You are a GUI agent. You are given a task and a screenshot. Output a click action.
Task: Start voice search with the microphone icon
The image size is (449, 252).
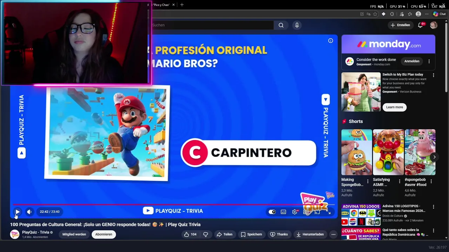click(x=297, y=25)
